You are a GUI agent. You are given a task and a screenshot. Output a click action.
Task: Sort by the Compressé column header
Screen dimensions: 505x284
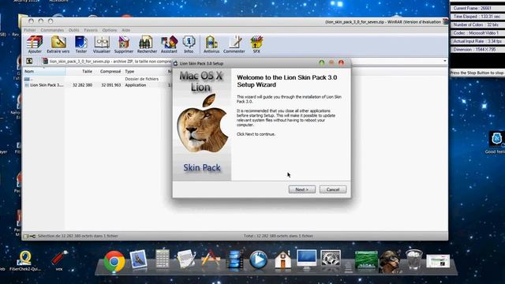pos(109,71)
